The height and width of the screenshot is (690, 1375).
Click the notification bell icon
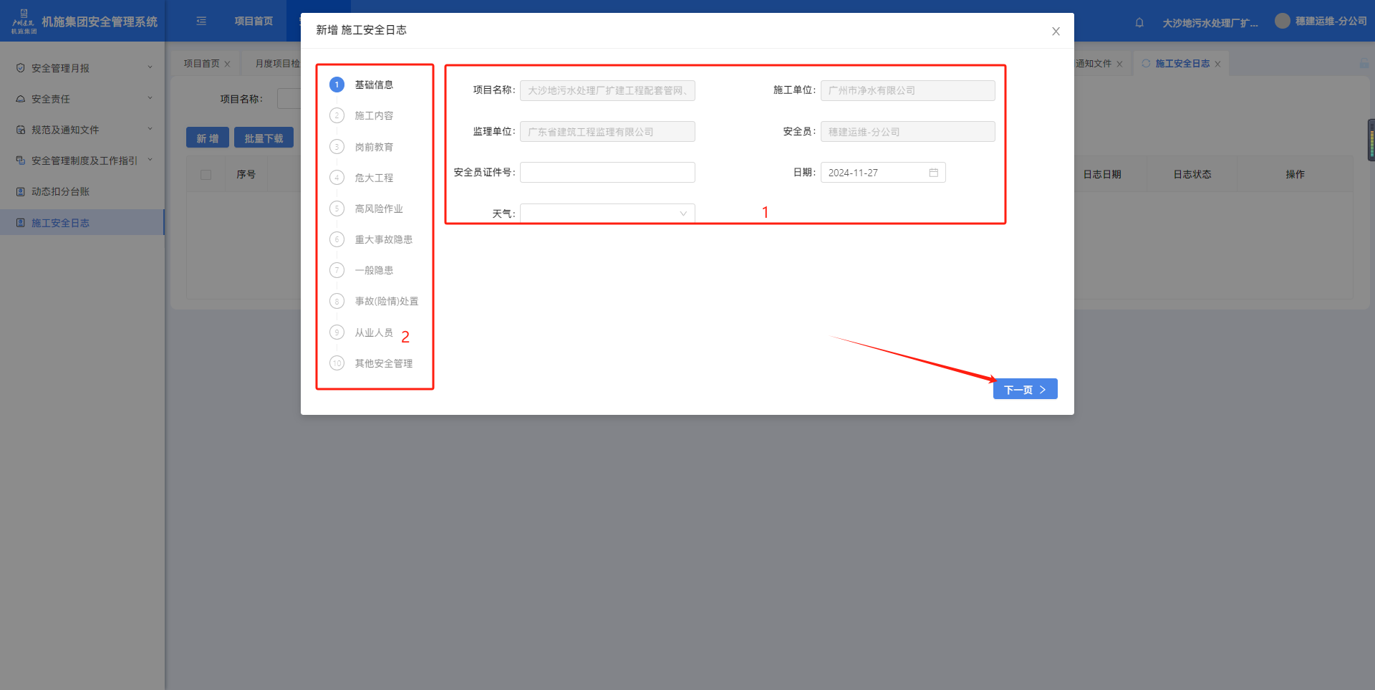(1139, 23)
